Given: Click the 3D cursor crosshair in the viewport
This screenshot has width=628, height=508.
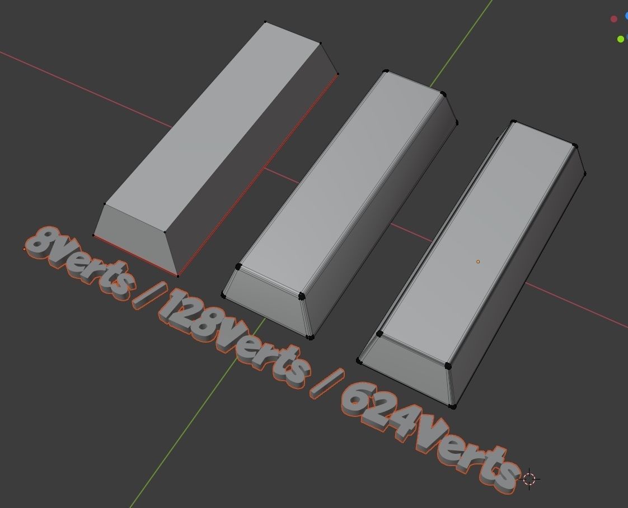Looking at the screenshot, I should tap(528, 478).
